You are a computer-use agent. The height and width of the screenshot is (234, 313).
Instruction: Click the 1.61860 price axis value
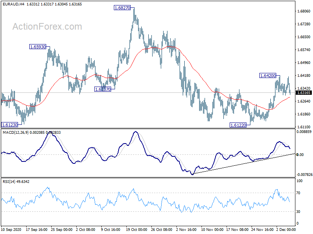click(x=304, y=114)
